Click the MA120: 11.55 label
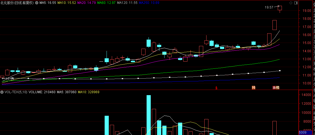Viewport: 315px width, 135px height. pyautogui.click(x=127, y=3)
